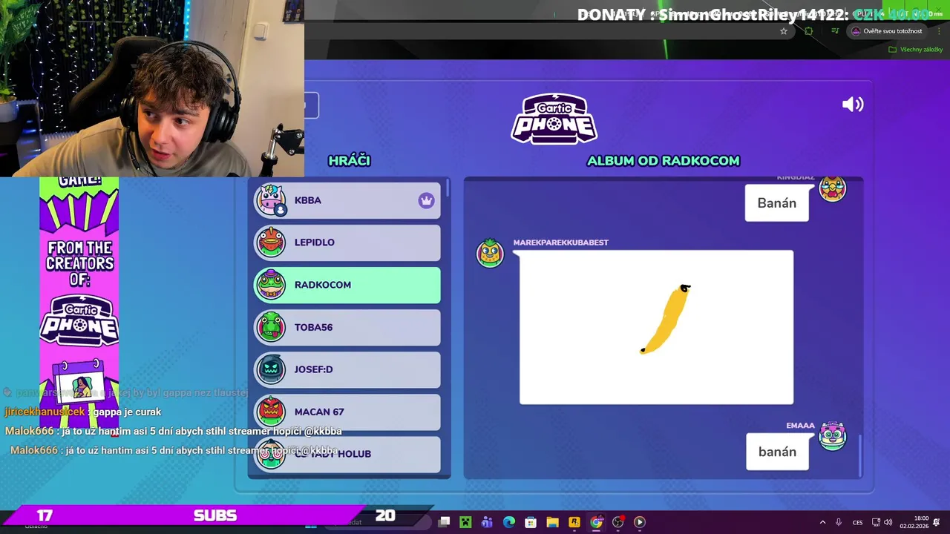This screenshot has width=950, height=534.
Task: Mute game sound with speaker icon
Action: click(853, 105)
